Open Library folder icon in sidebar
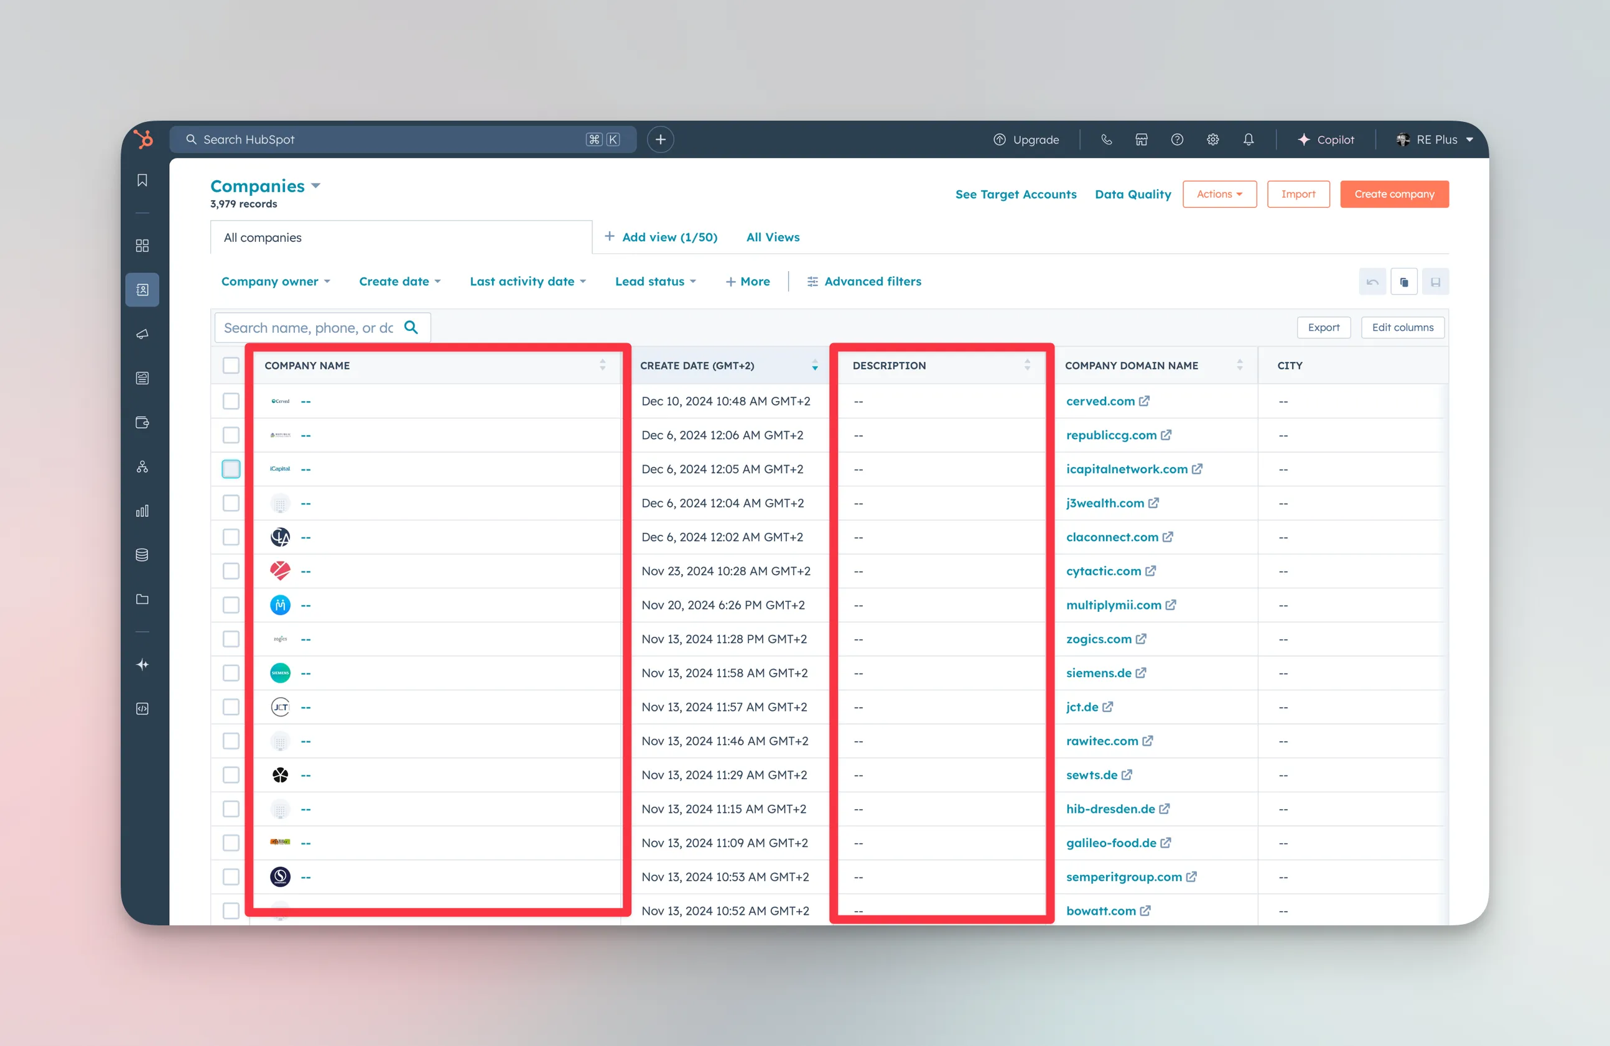This screenshot has height=1046, width=1610. (142, 599)
